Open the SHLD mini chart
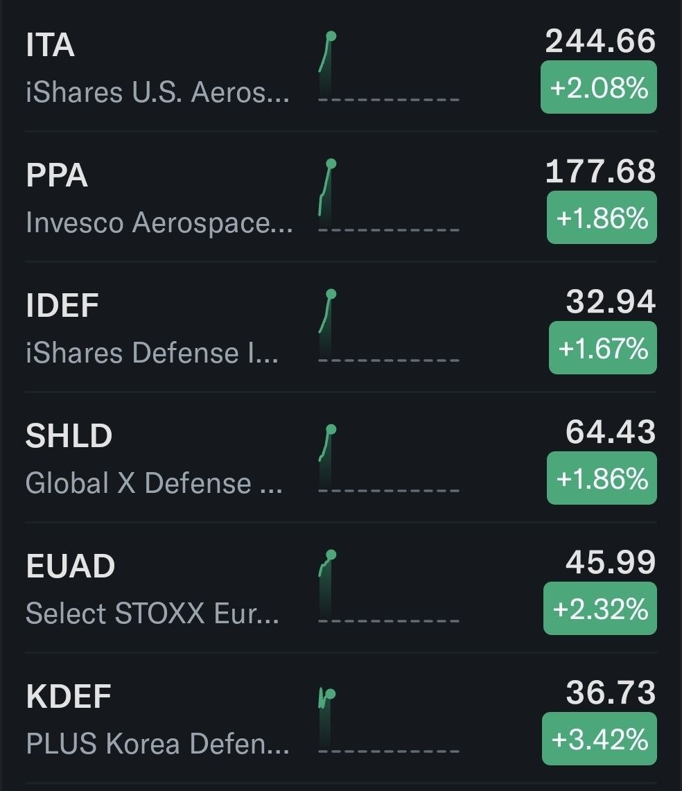 (x=388, y=457)
